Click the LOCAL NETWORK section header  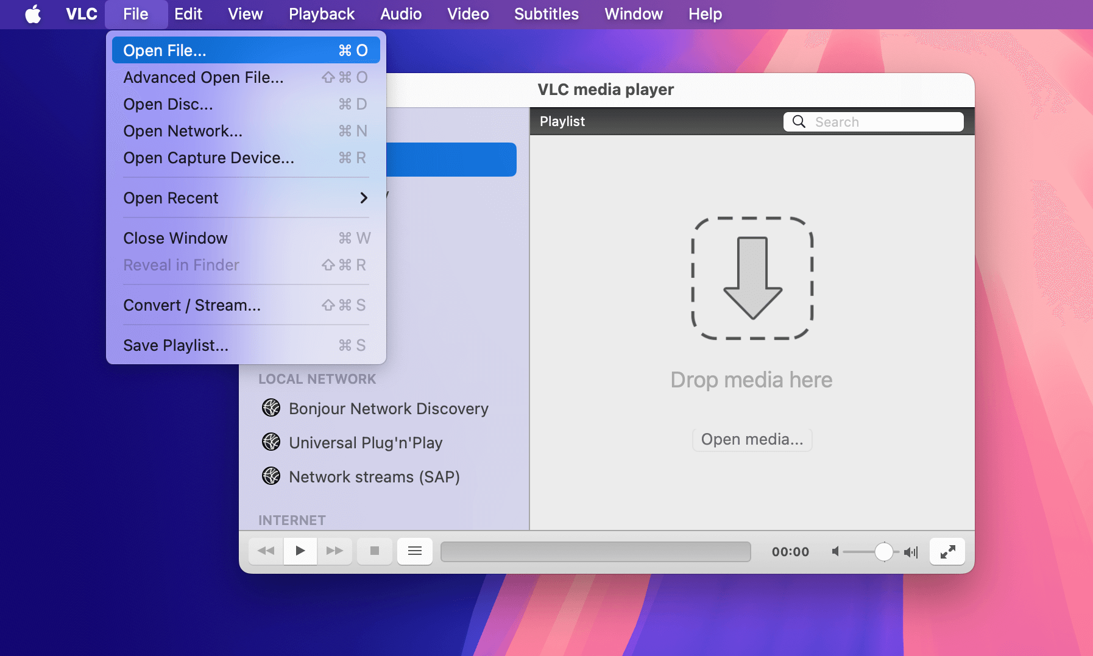317,379
